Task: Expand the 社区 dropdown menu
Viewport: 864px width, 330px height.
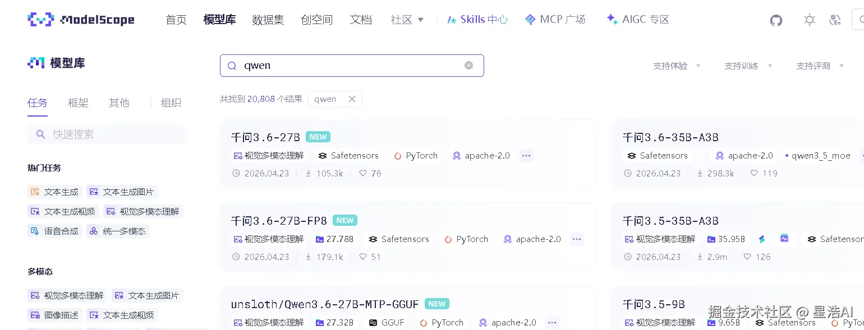Action: 407,20
